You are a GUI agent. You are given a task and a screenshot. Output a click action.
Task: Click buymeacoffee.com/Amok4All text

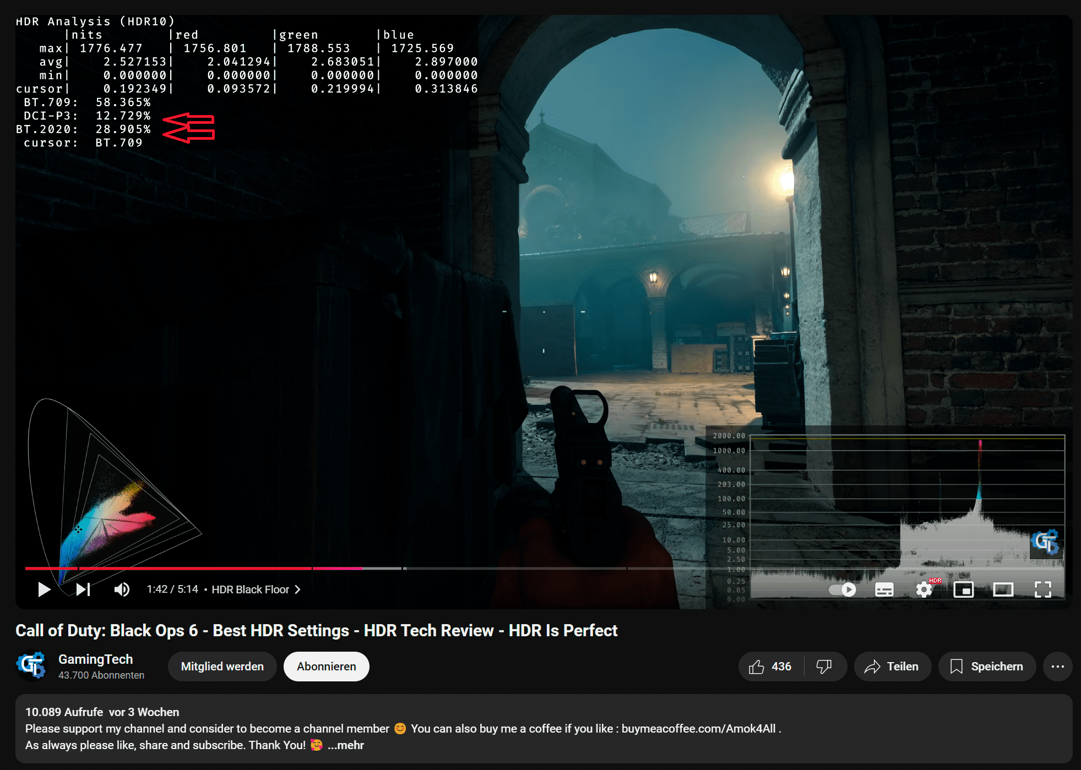tap(699, 729)
